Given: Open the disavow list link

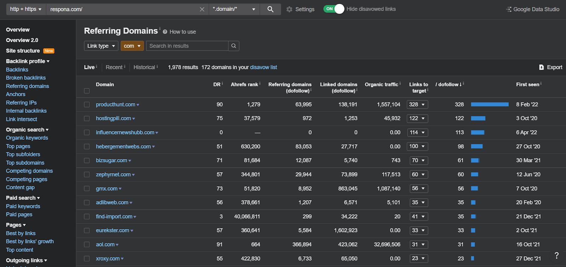Looking at the screenshot, I should 264,67.
